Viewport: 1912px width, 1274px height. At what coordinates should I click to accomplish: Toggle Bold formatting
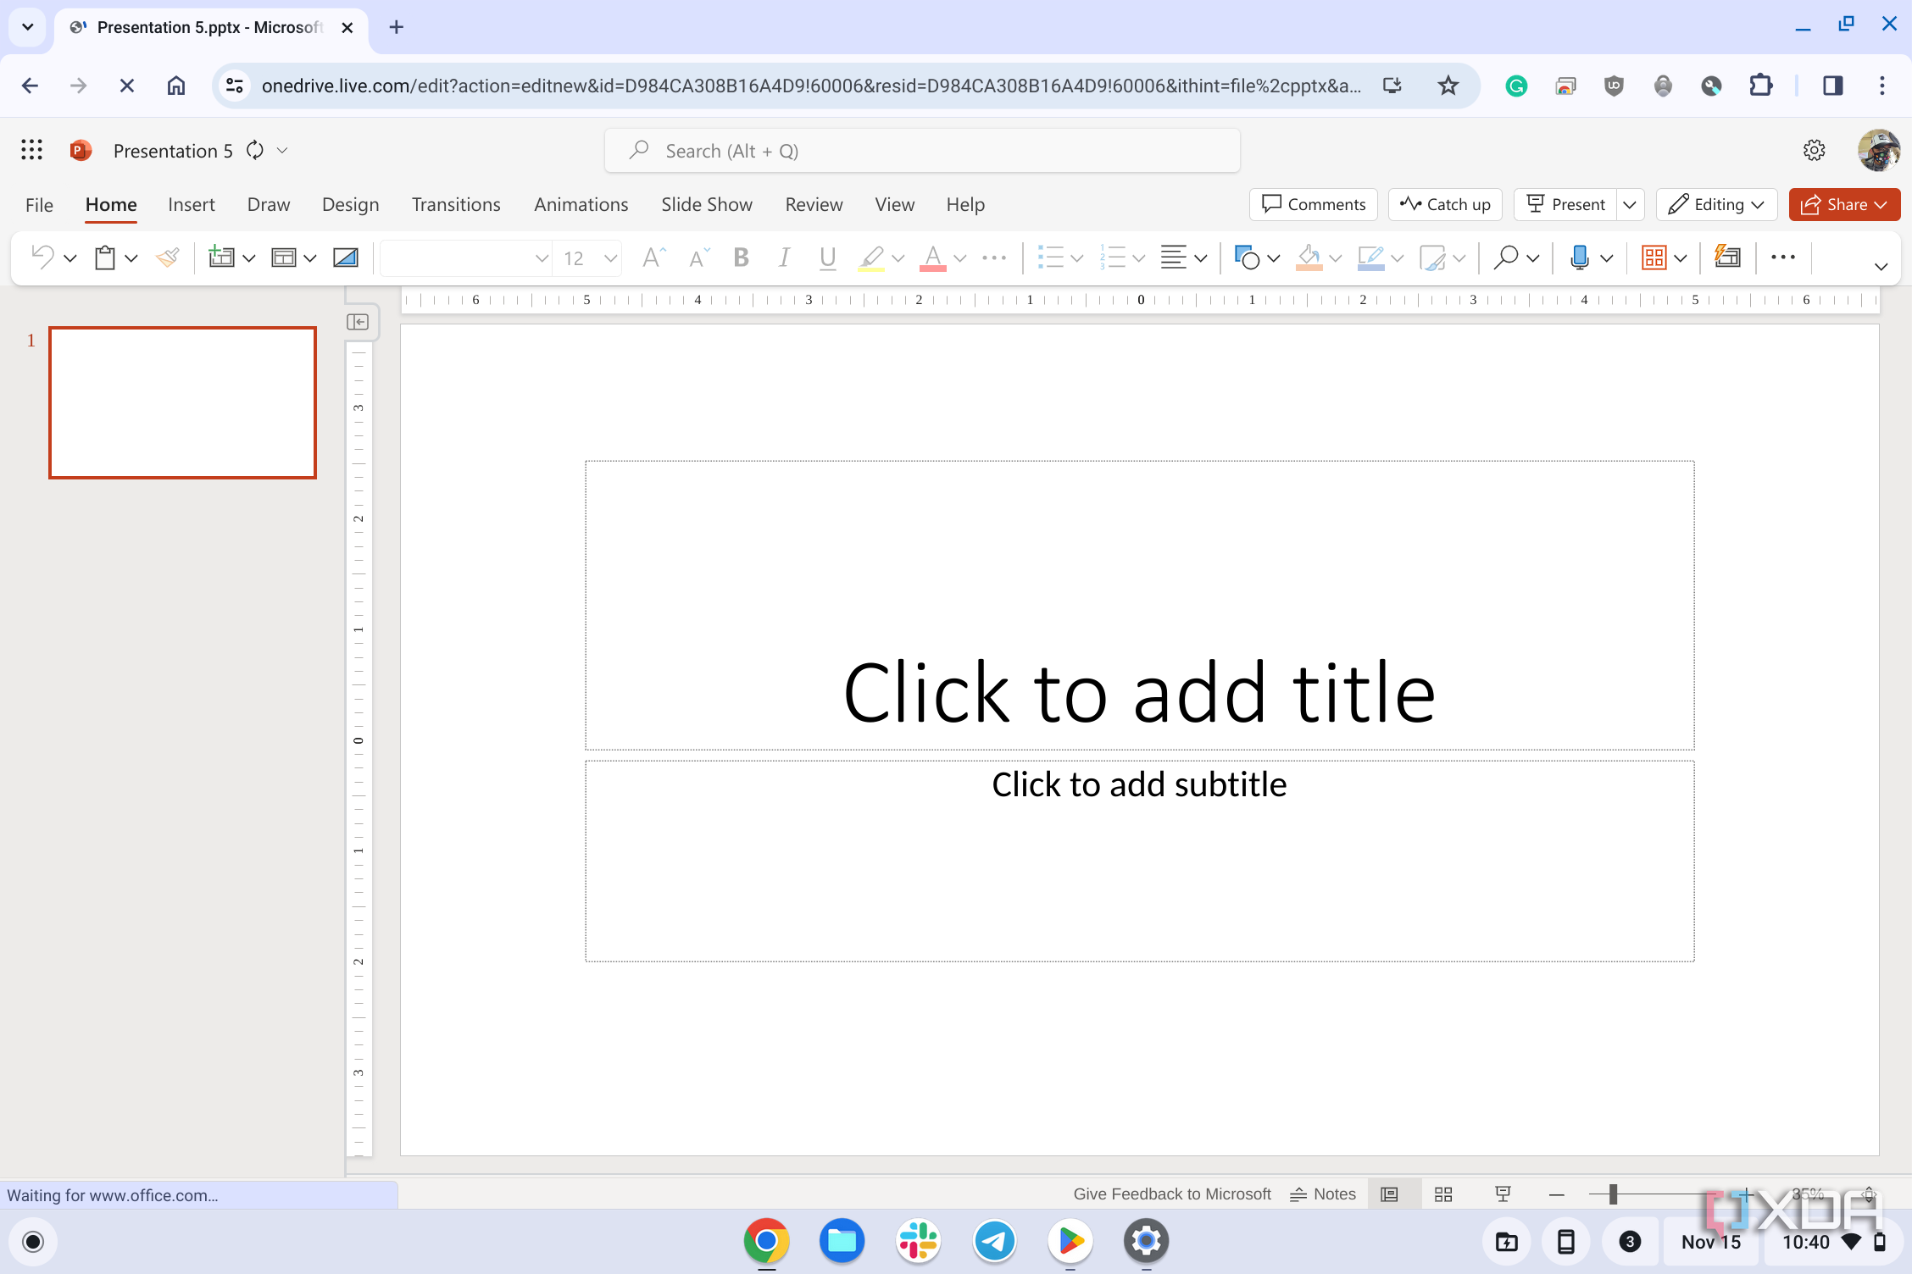coord(741,258)
